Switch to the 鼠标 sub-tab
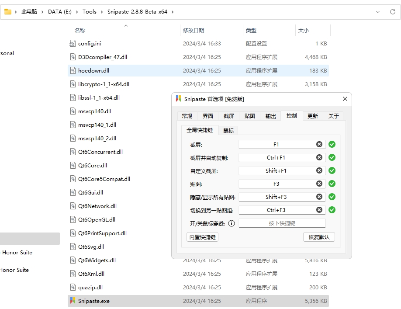This screenshot has height=309, width=401. [228, 130]
